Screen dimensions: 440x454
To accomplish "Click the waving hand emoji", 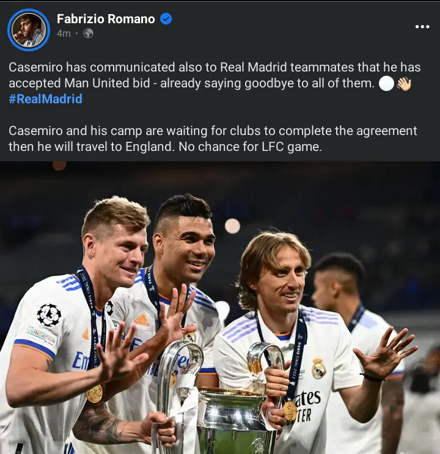I will [x=404, y=83].
